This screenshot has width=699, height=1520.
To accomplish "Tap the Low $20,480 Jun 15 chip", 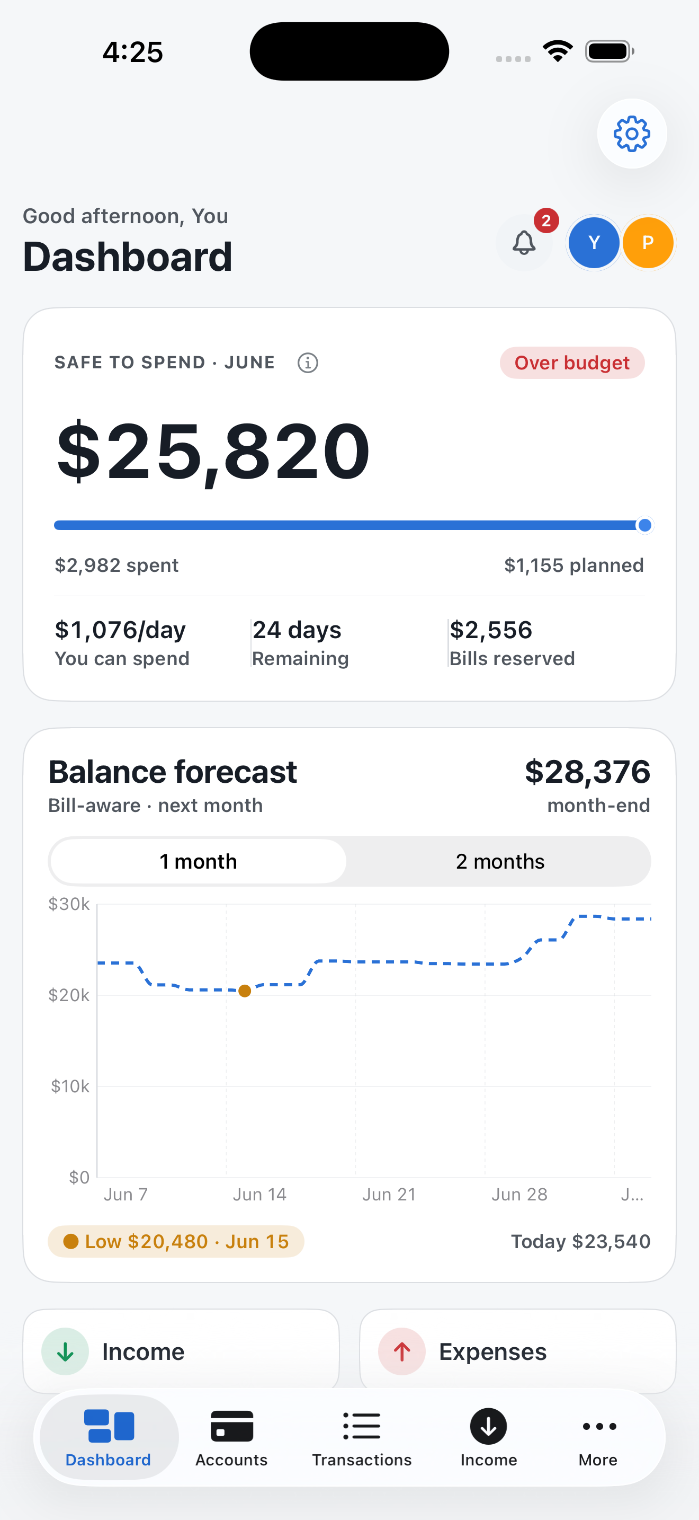I will [x=176, y=1241].
